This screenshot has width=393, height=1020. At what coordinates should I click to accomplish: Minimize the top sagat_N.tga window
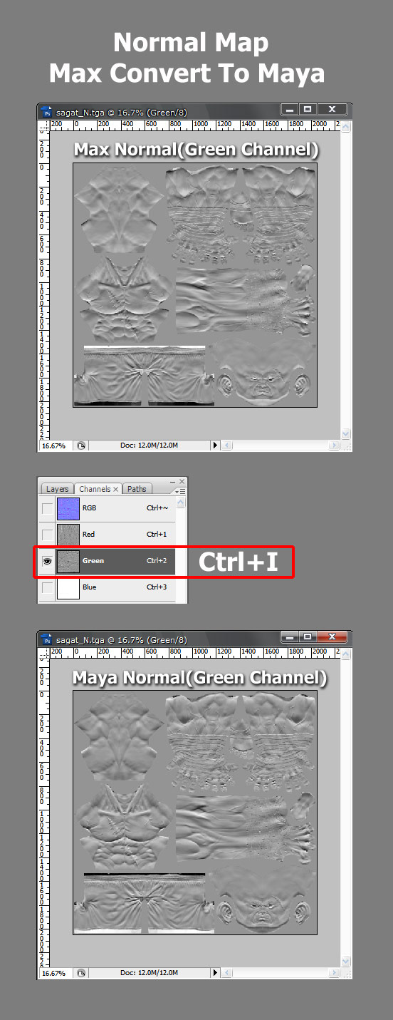[x=290, y=109]
